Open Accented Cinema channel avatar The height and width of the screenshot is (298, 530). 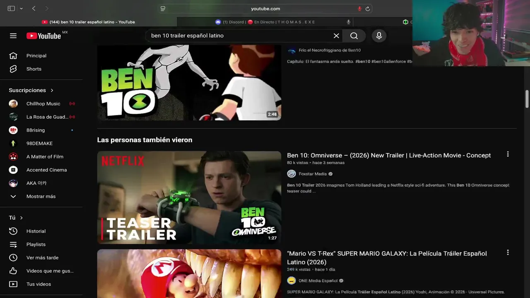(13, 170)
